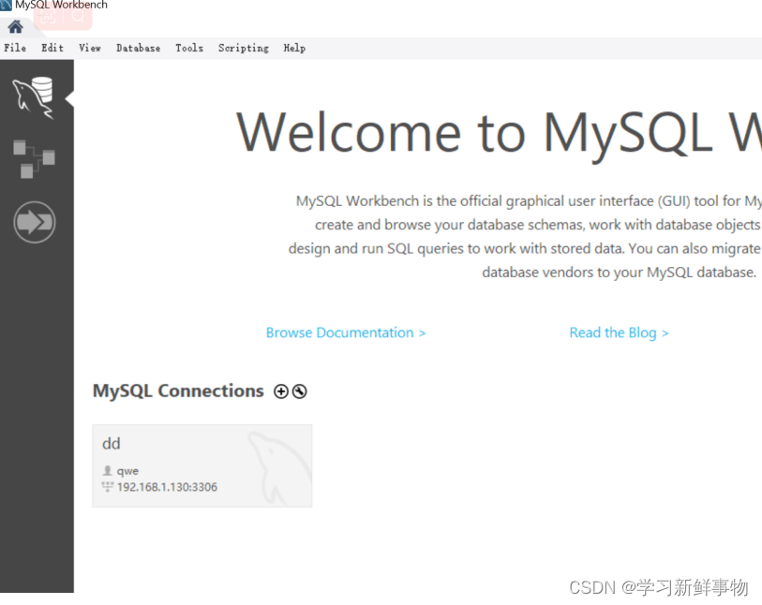Add a new MySQL connection plus icon
The image size is (762, 605).
coord(281,391)
